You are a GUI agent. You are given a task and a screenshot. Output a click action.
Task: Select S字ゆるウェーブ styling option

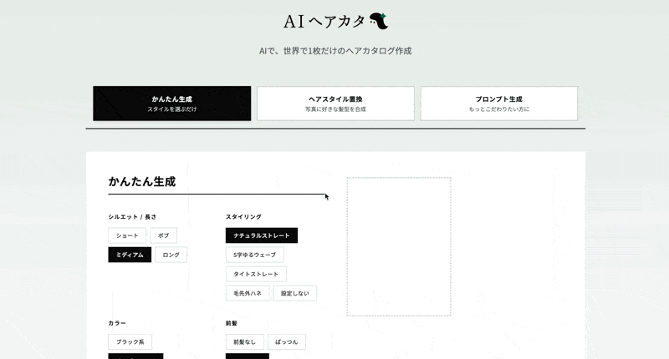coord(255,255)
